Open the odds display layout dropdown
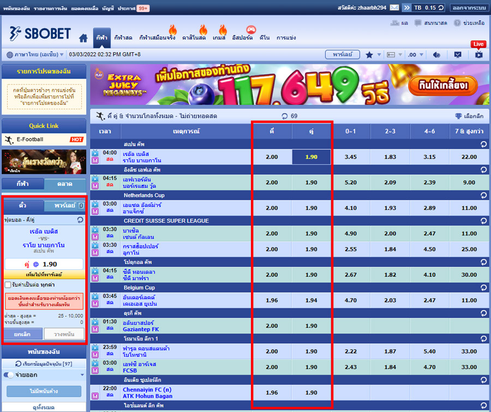The width and height of the screenshot is (491, 412). pyautogui.click(x=394, y=54)
